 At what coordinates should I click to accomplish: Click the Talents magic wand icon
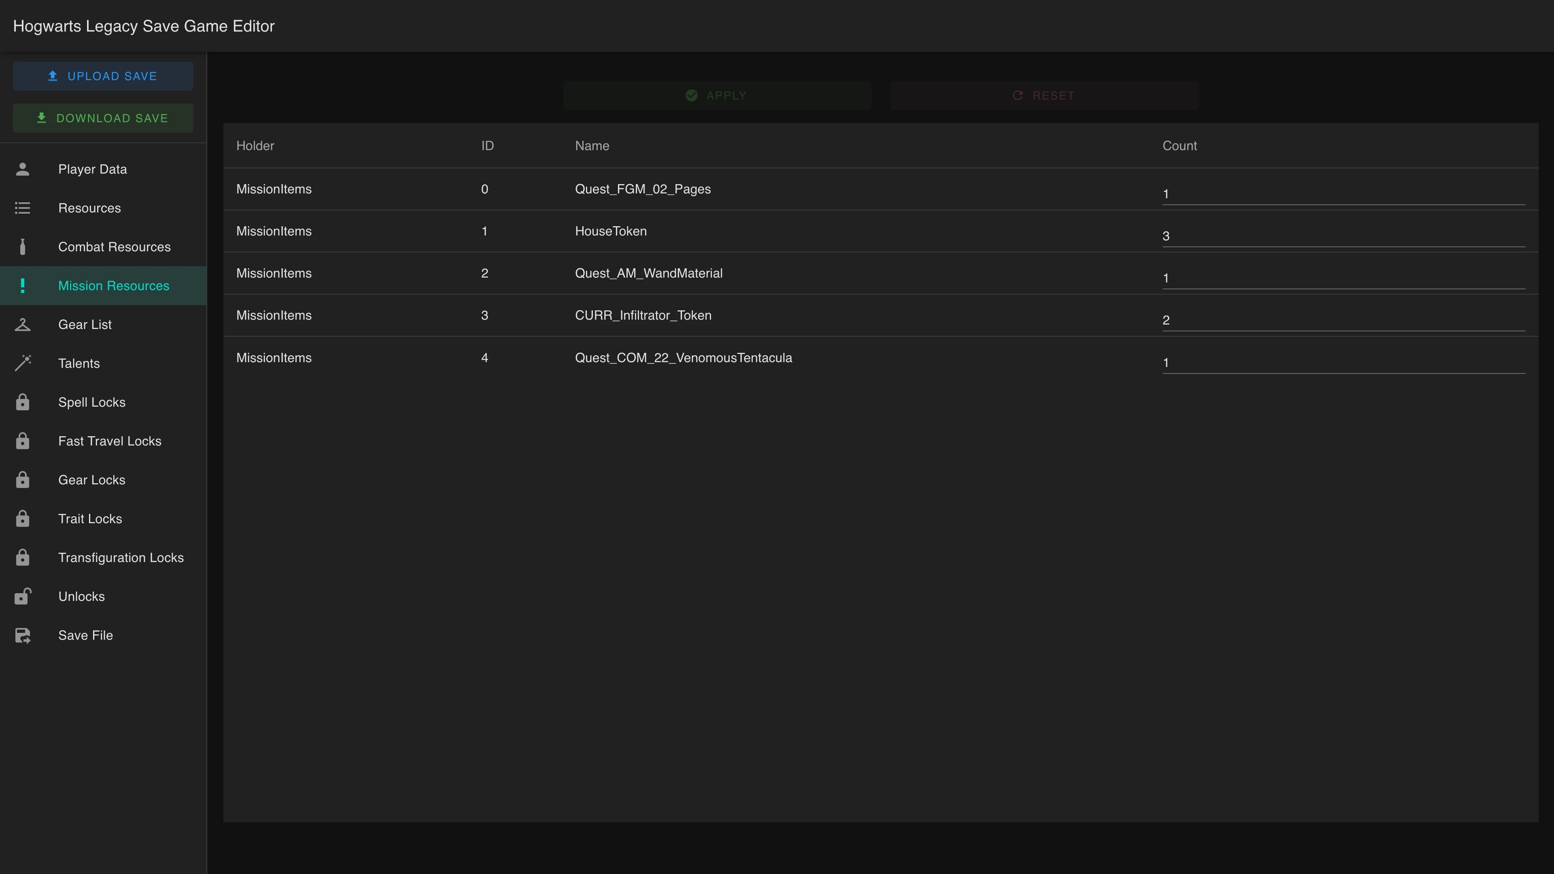click(x=22, y=363)
